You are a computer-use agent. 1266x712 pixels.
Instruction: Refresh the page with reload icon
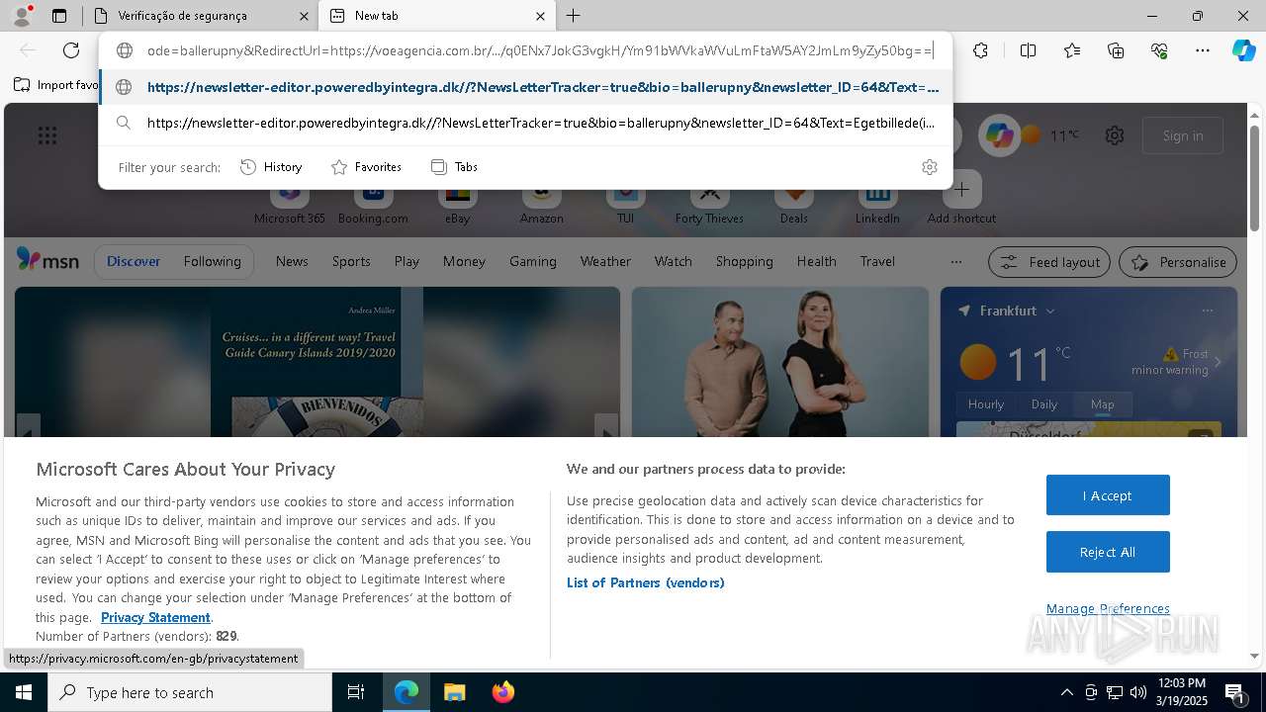tap(71, 50)
